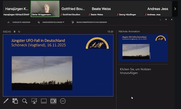The width and height of the screenshot is (181, 109).
Task: Click the astronomy club logo on the slide
Action: pyautogui.click(x=97, y=43)
